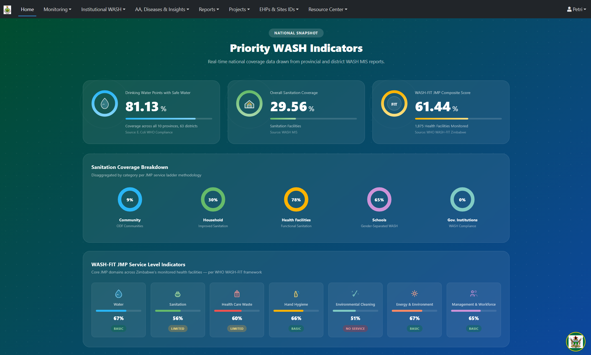Open the Monitoring dropdown menu

click(57, 9)
